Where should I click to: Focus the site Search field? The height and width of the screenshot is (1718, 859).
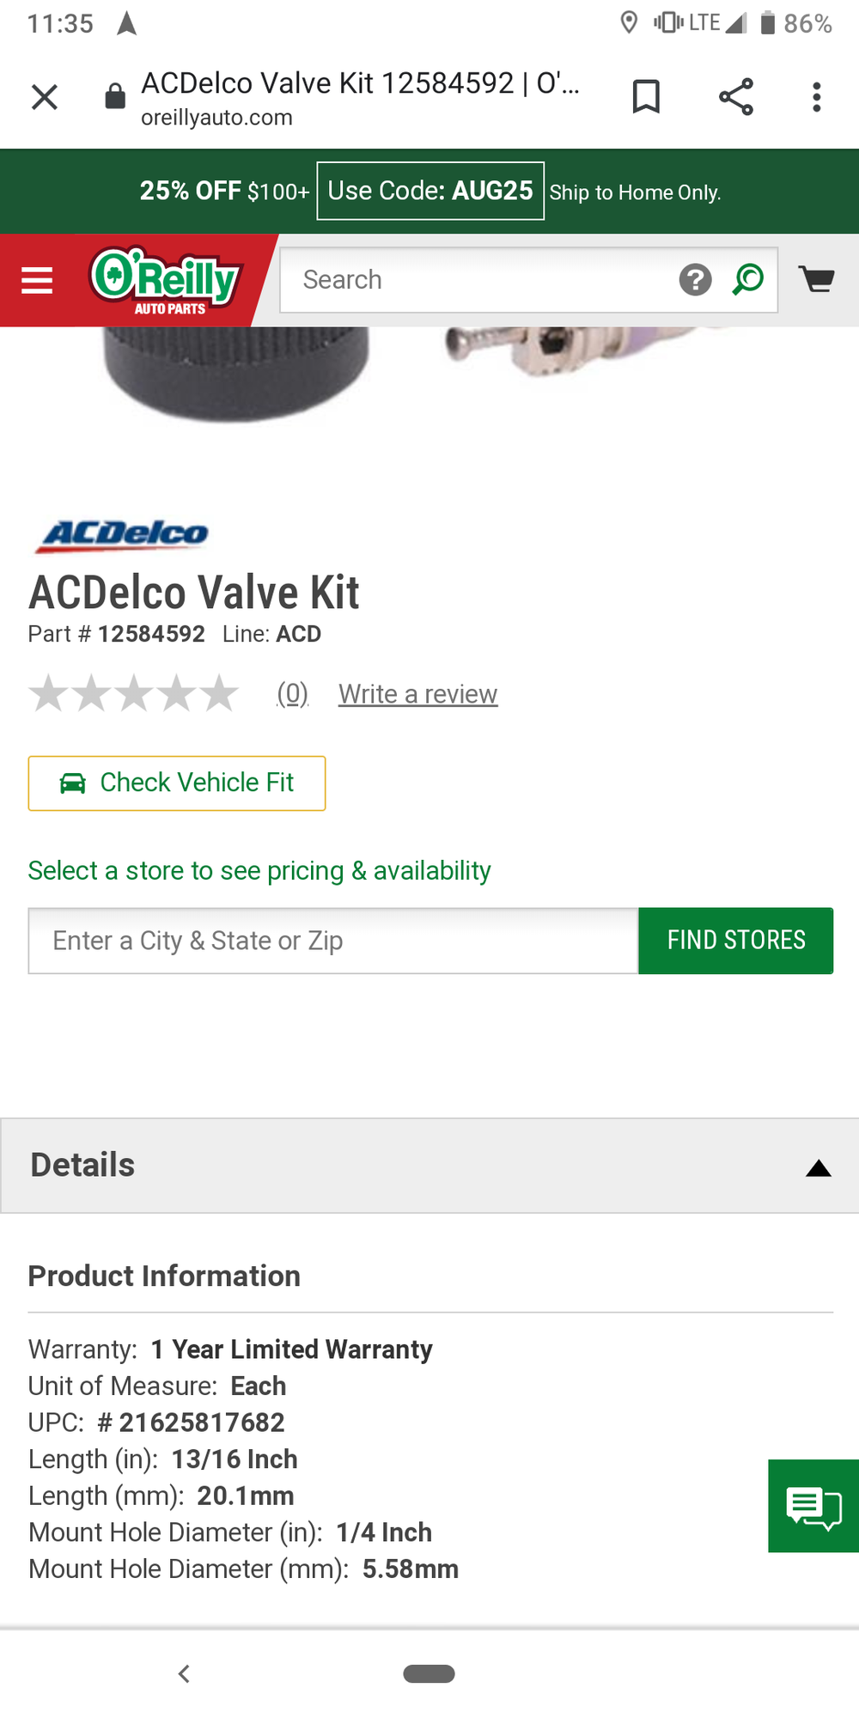coord(477,280)
